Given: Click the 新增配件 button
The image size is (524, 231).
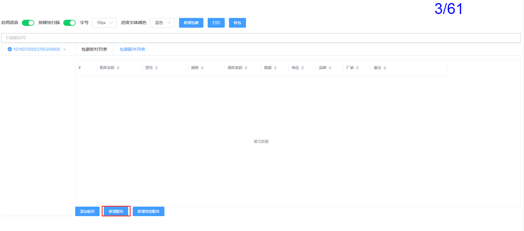Looking at the screenshot, I should pyautogui.click(x=116, y=211).
